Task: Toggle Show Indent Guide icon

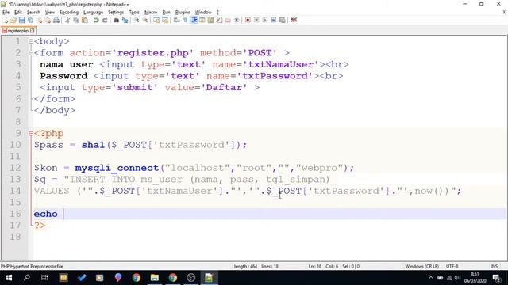Action: (194, 21)
